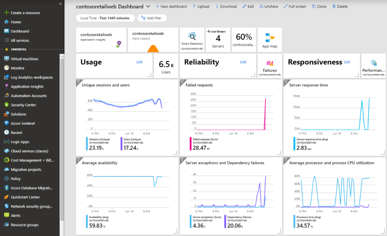Viewport: 387px width, 236px height.
Task: Open the Security Center shield icon
Action: 6,105
